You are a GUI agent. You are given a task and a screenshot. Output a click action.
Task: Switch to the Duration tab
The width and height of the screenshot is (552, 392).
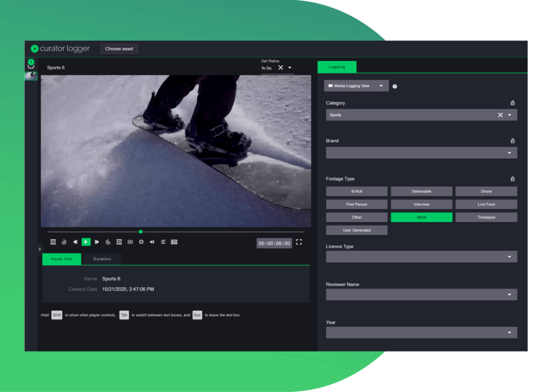click(x=102, y=258)
